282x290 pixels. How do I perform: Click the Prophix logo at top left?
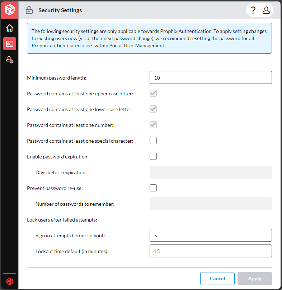[10, 10]
